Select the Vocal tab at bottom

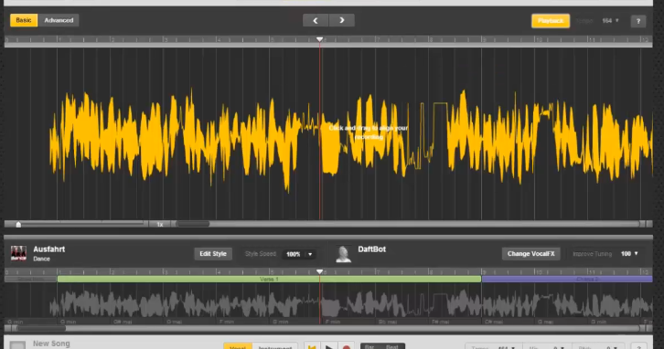pyautogui.click(x=238, y=346)
